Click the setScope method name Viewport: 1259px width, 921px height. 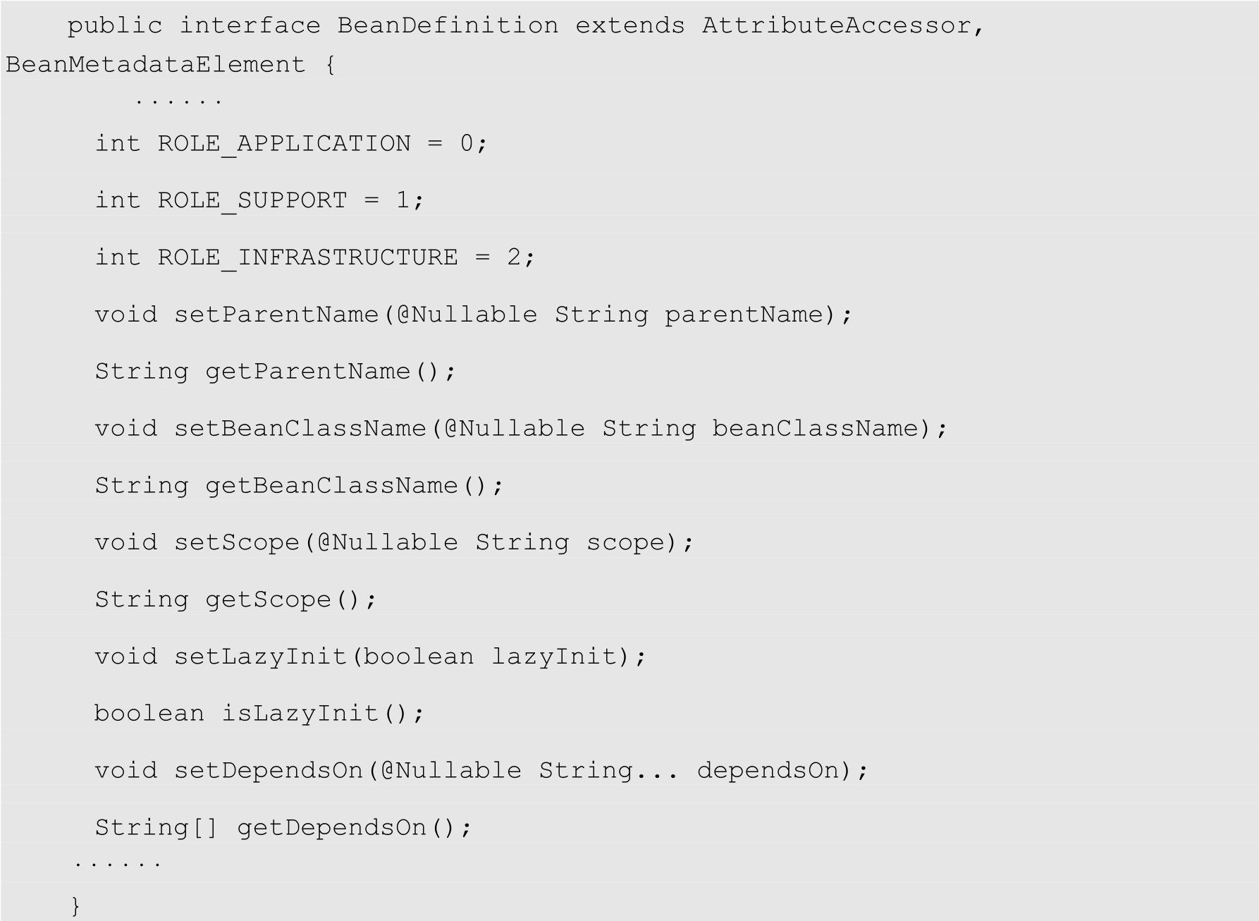237,543
